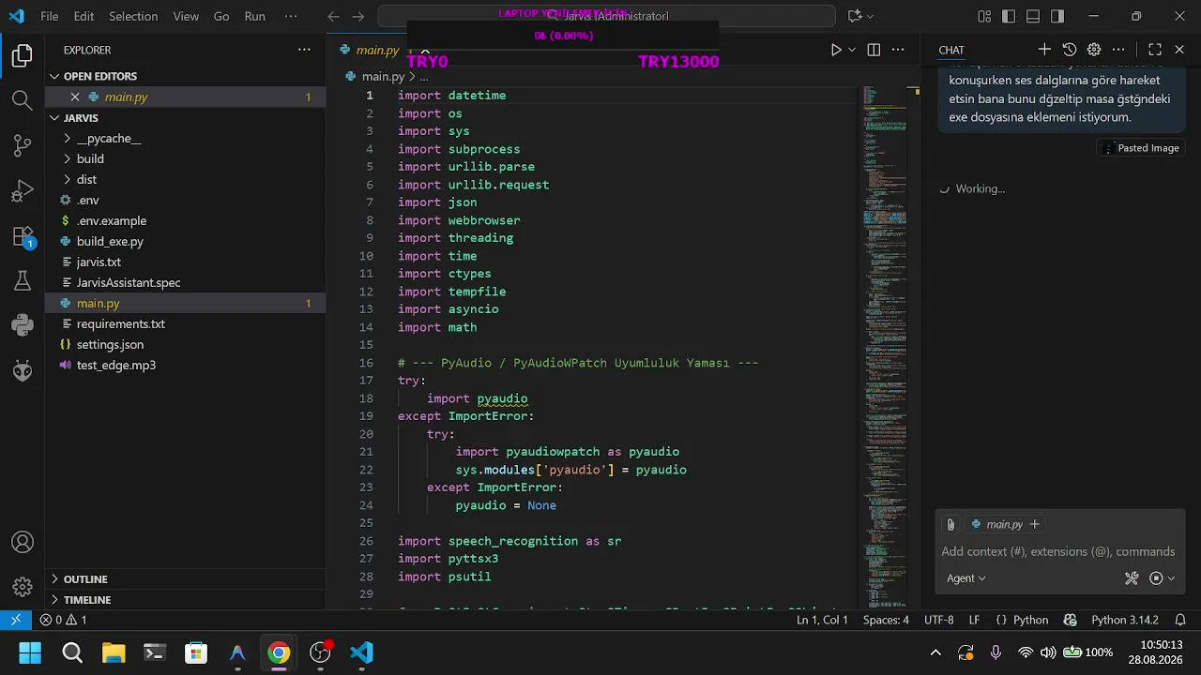Collapse the JARVIS folder section

tap(185, 117)
